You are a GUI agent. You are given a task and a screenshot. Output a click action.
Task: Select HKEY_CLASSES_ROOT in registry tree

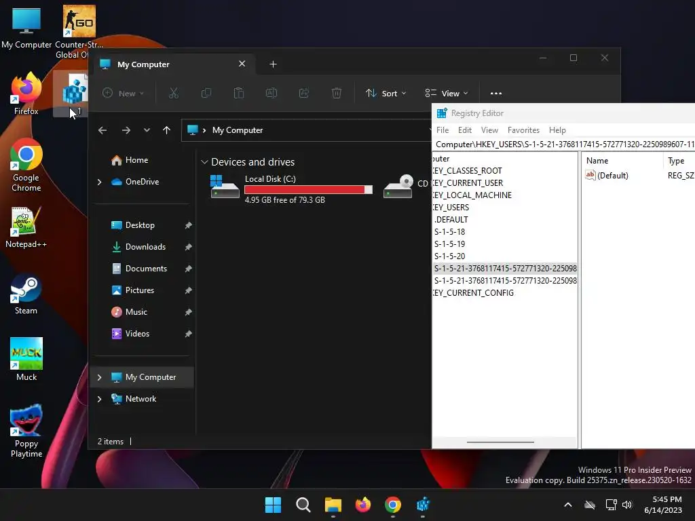click(467, 171)
